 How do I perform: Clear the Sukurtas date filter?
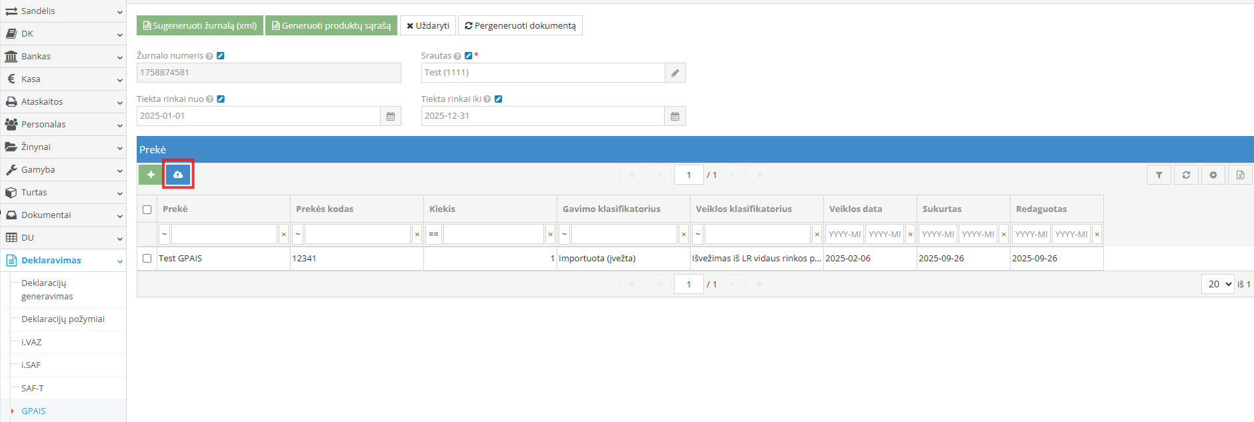coord(1004,234)
